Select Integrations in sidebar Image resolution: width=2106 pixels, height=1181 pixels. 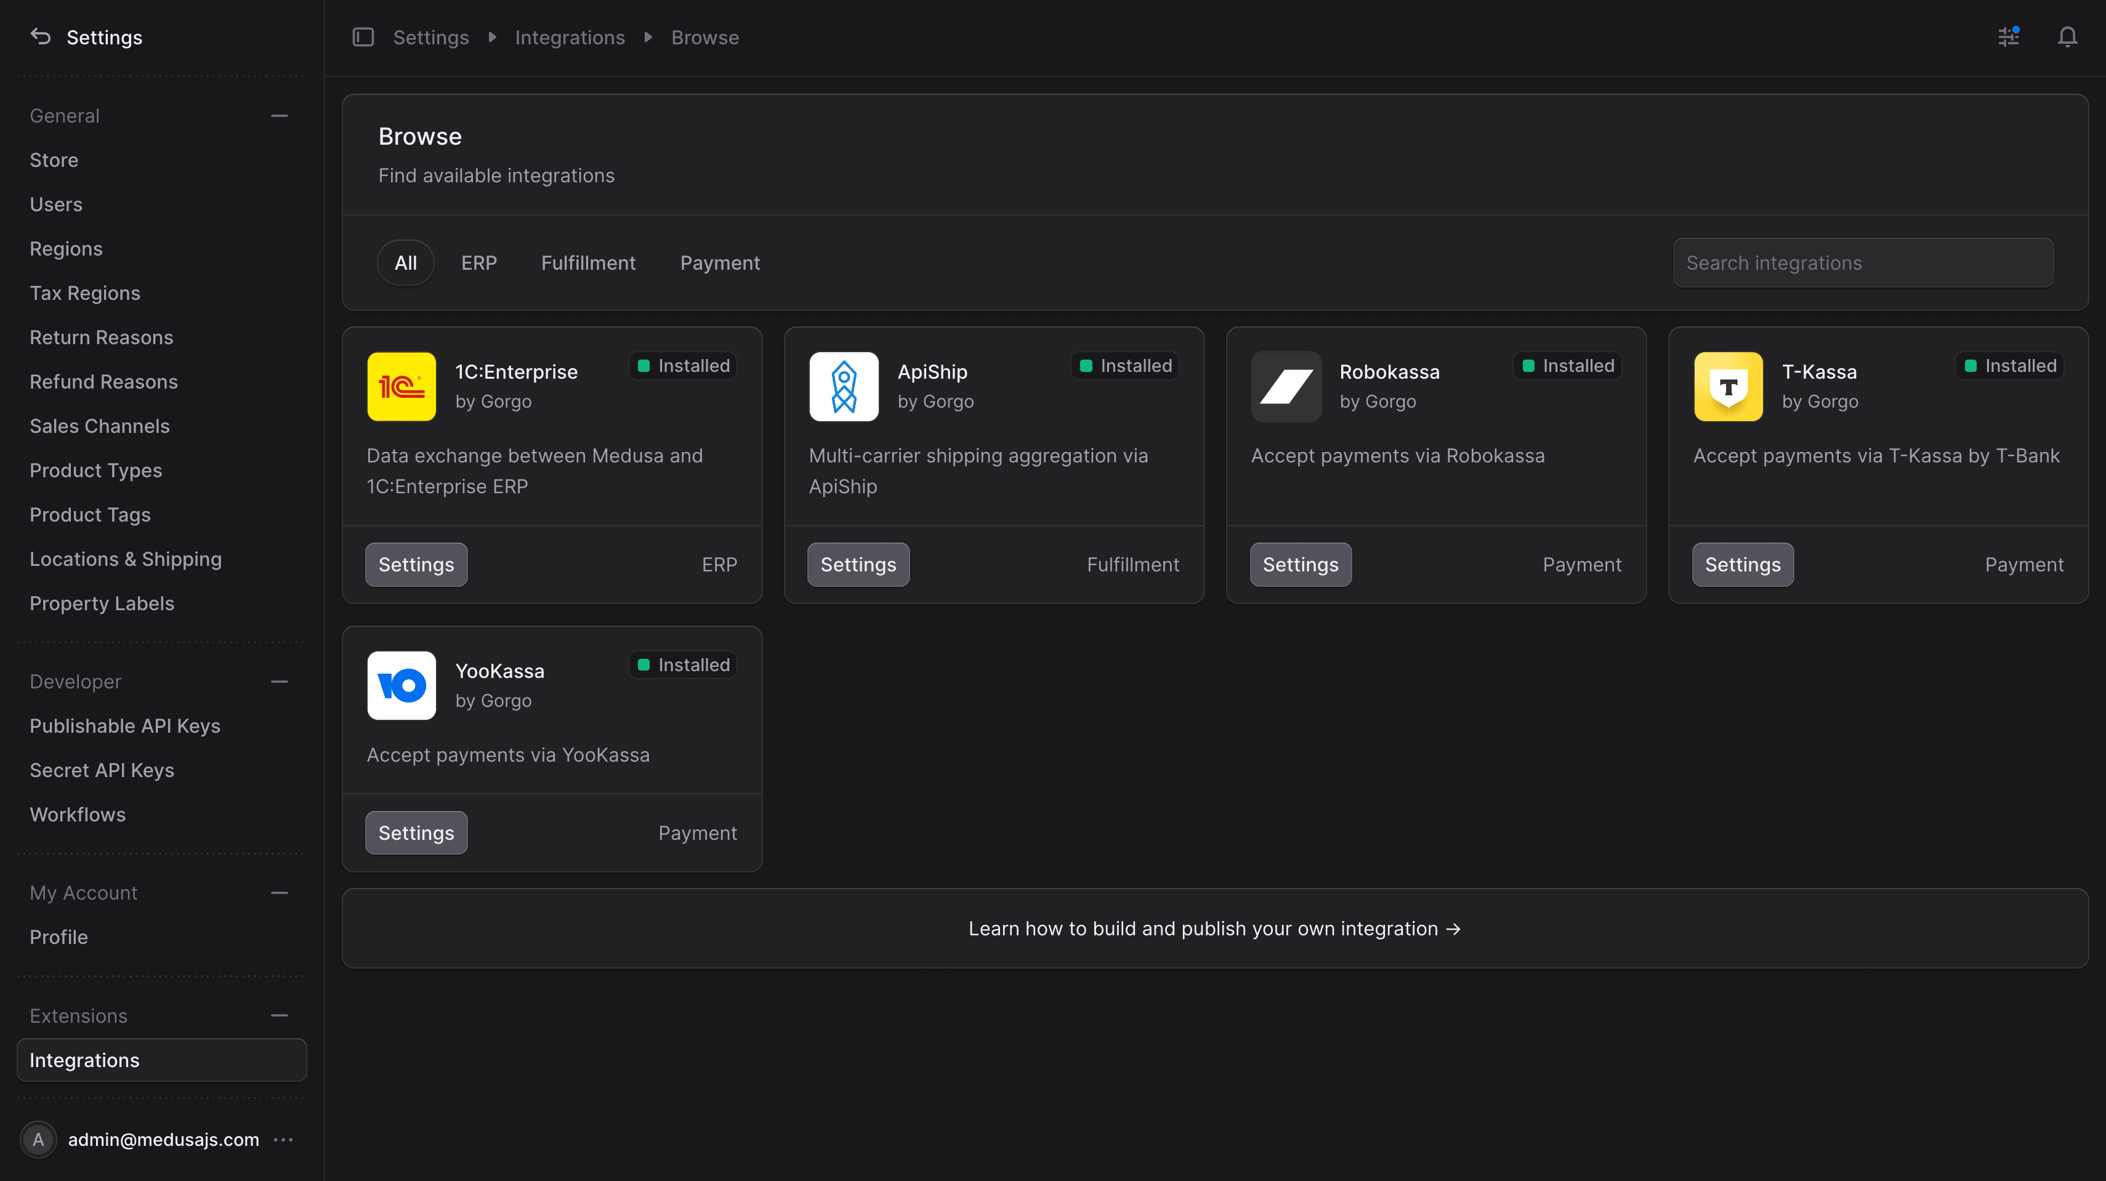point(162,1060)
